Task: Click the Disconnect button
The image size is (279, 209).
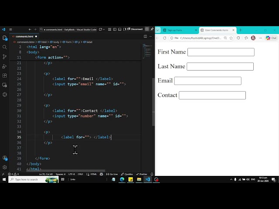Action: (x=135, y=29)
